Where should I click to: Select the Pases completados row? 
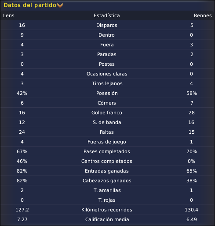click(x=107, y=151)
